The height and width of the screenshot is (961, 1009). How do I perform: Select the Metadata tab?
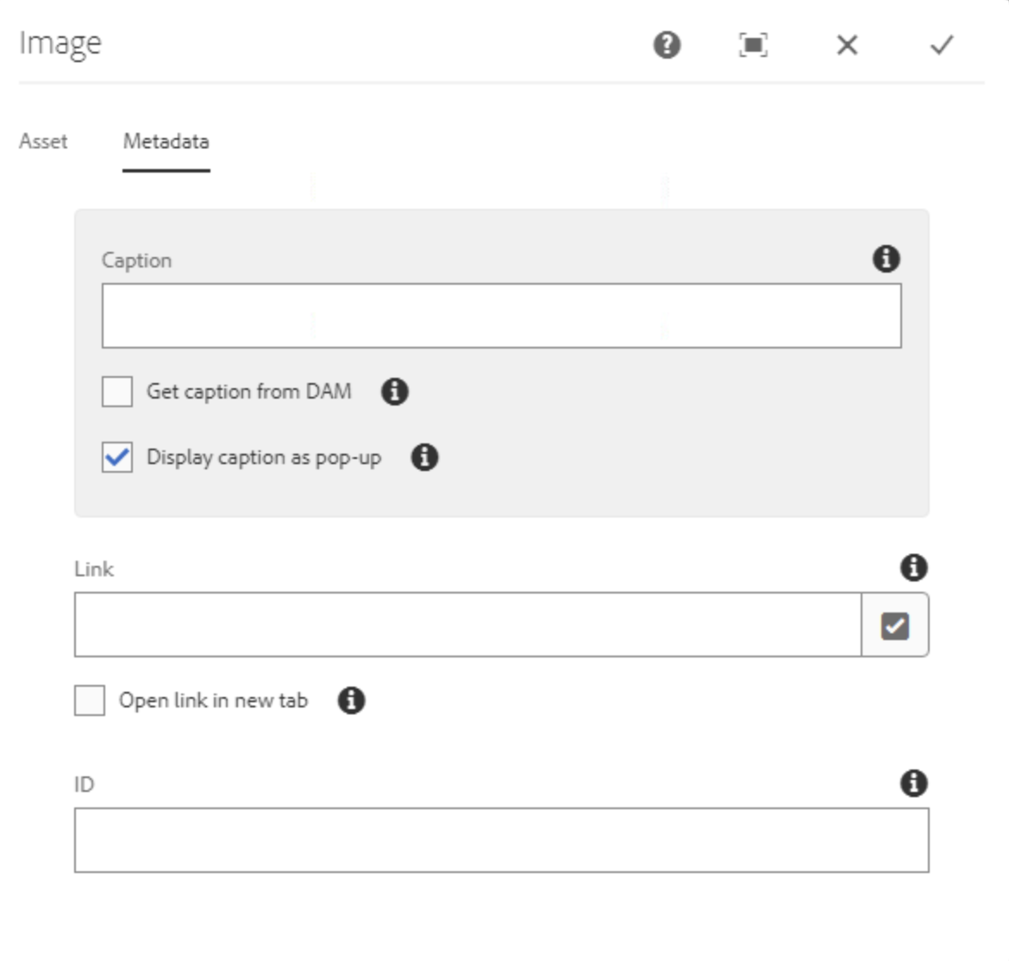[166, 141]
